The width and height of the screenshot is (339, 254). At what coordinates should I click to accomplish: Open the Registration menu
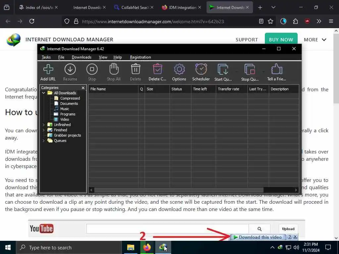point(140,57)
